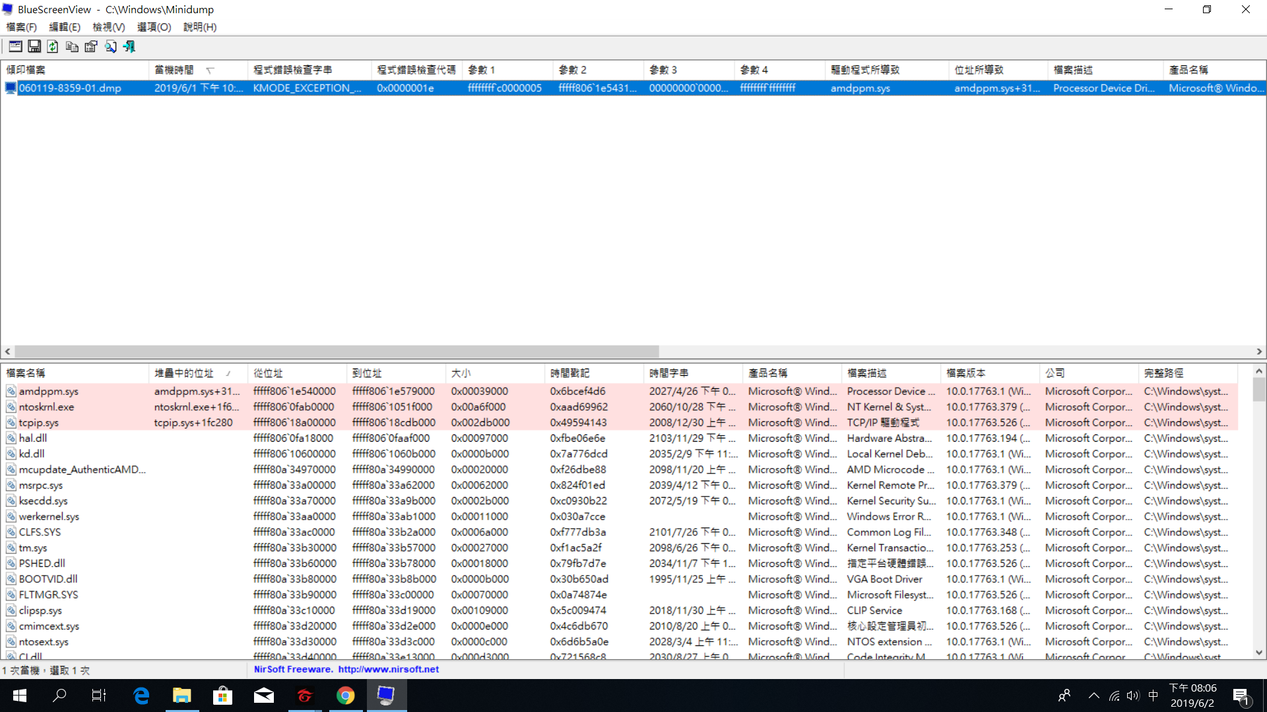Click the Find magnifier toolbar icon
Image resolution: width=1267 pixels, height=712 pixels.
click(x=110, y=46)
